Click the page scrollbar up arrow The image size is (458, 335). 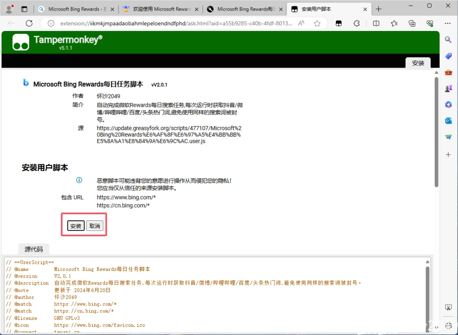tap(436, 72)
